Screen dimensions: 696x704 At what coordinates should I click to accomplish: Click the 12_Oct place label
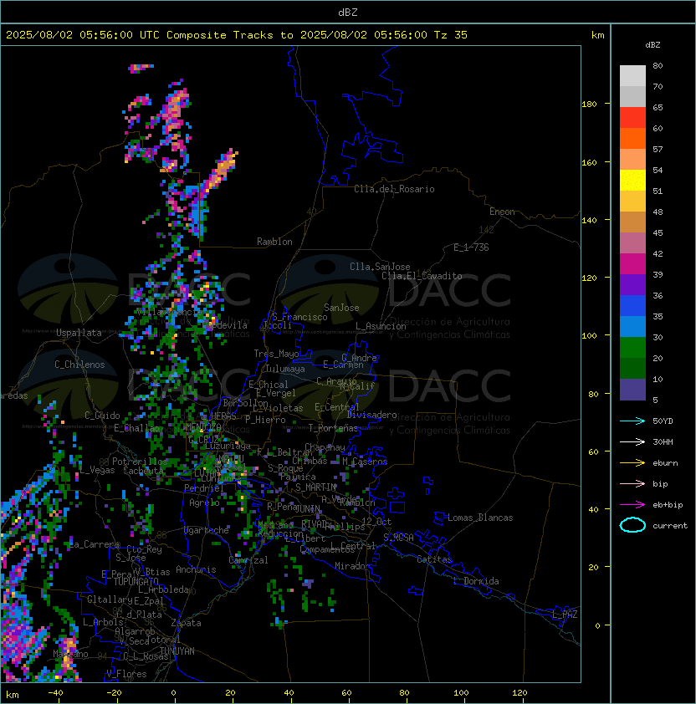[376, 522]
